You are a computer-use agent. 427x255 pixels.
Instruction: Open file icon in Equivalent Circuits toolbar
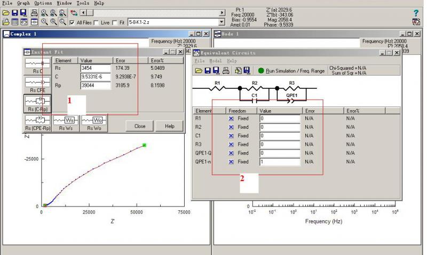pos(199,70)
